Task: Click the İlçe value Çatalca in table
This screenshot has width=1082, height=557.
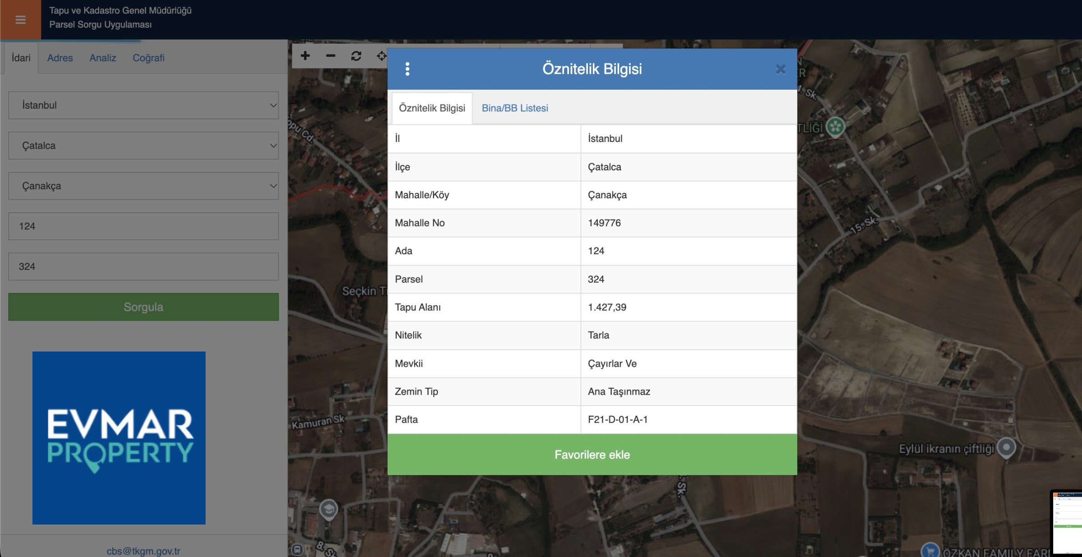Action: point(604,167)
